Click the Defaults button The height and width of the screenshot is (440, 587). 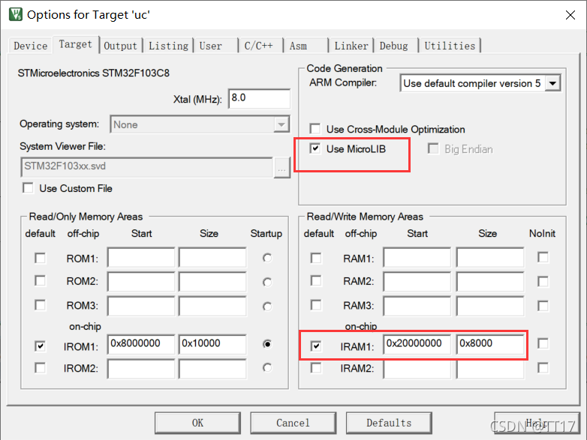[x=389, y=423]
